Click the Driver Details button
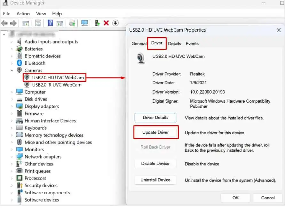The image size is (285, 208). click(155, 118)
